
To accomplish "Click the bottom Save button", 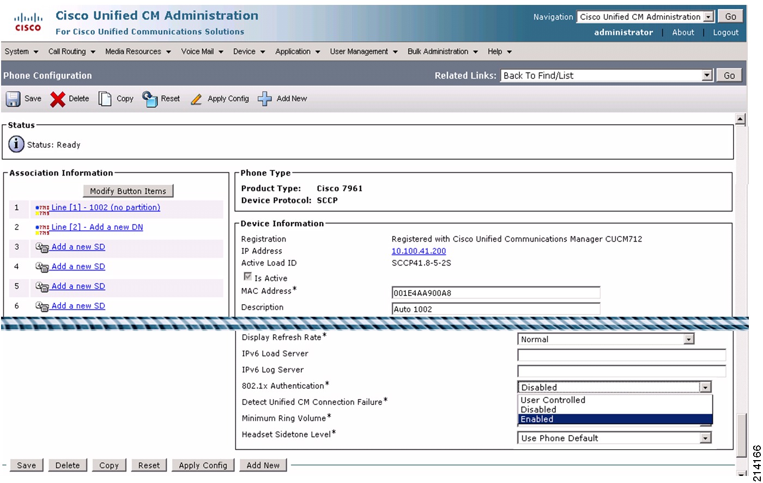I will (26, 465).
